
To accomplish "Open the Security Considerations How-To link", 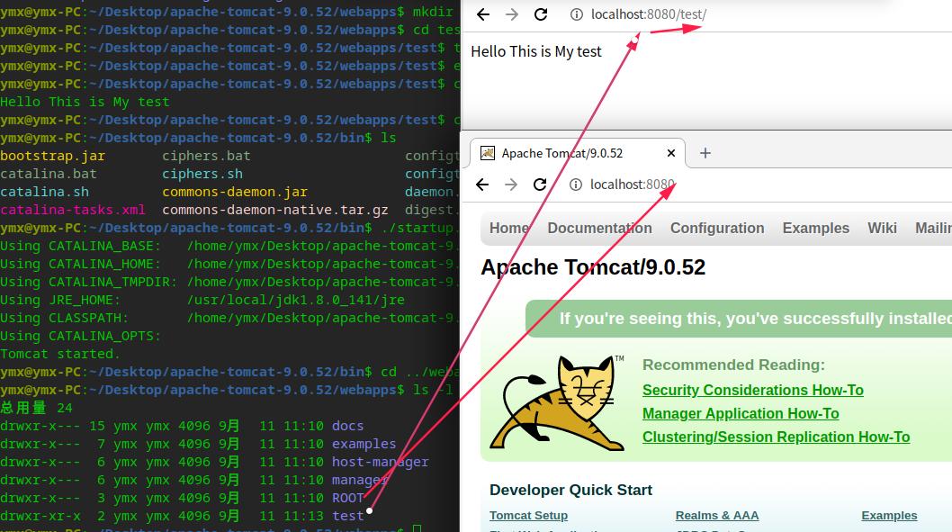I will [x=752, y=390].
